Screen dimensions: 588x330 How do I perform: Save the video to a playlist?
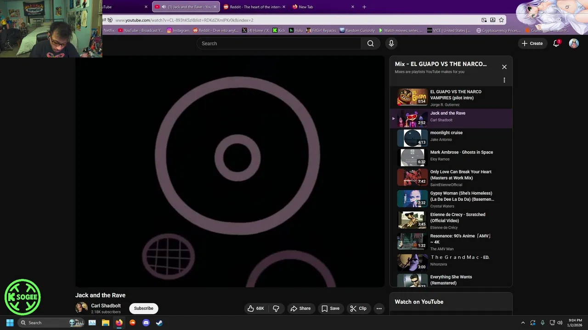pyautogui.click(x=330, y=308)
